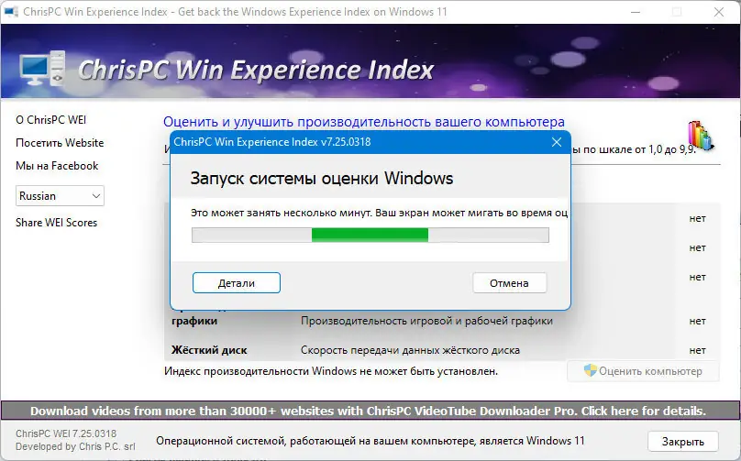The width and height of the screenshot is (741, 461).
Task: Minimize the ChrisPC main window
Action: point(636,12)
